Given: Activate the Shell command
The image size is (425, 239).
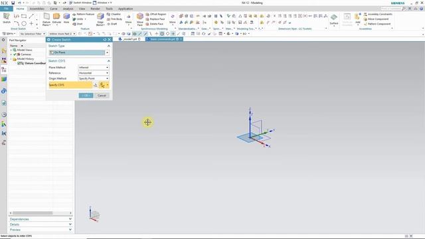Looking at the screenshot, I should click(x=78, y=24).
